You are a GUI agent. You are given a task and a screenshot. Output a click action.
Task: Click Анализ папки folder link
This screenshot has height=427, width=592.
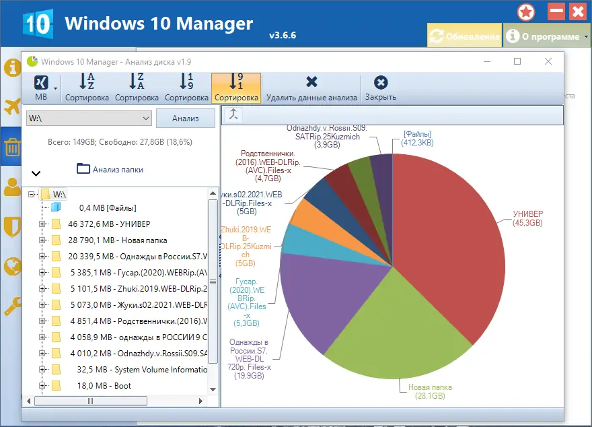coord(110,169)
